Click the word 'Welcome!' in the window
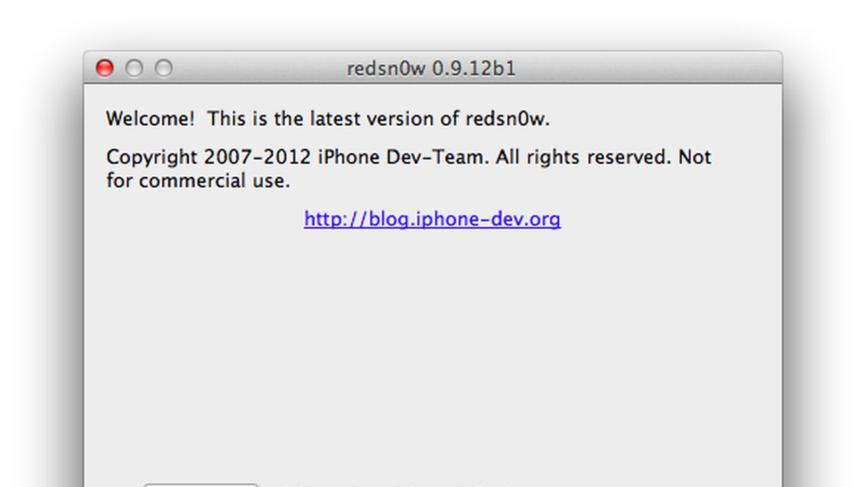Screen dimensions: 866x487 coord(150,119)
